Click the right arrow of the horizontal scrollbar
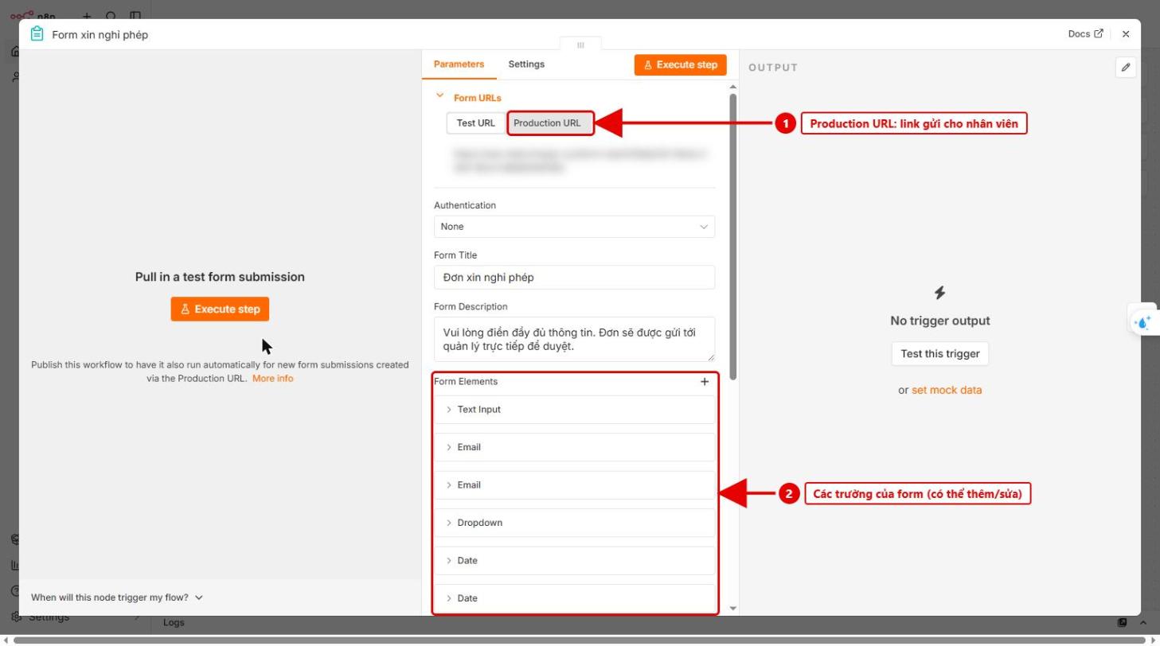1160x646 pixels. [x=1154, y=640]
